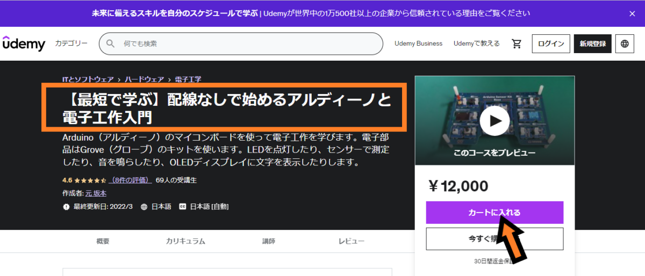Click カートに入れる button
The image size is (645, 276).
pos(494,213)
